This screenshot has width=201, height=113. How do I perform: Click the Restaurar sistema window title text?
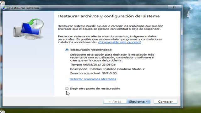[x=24, y=8]
